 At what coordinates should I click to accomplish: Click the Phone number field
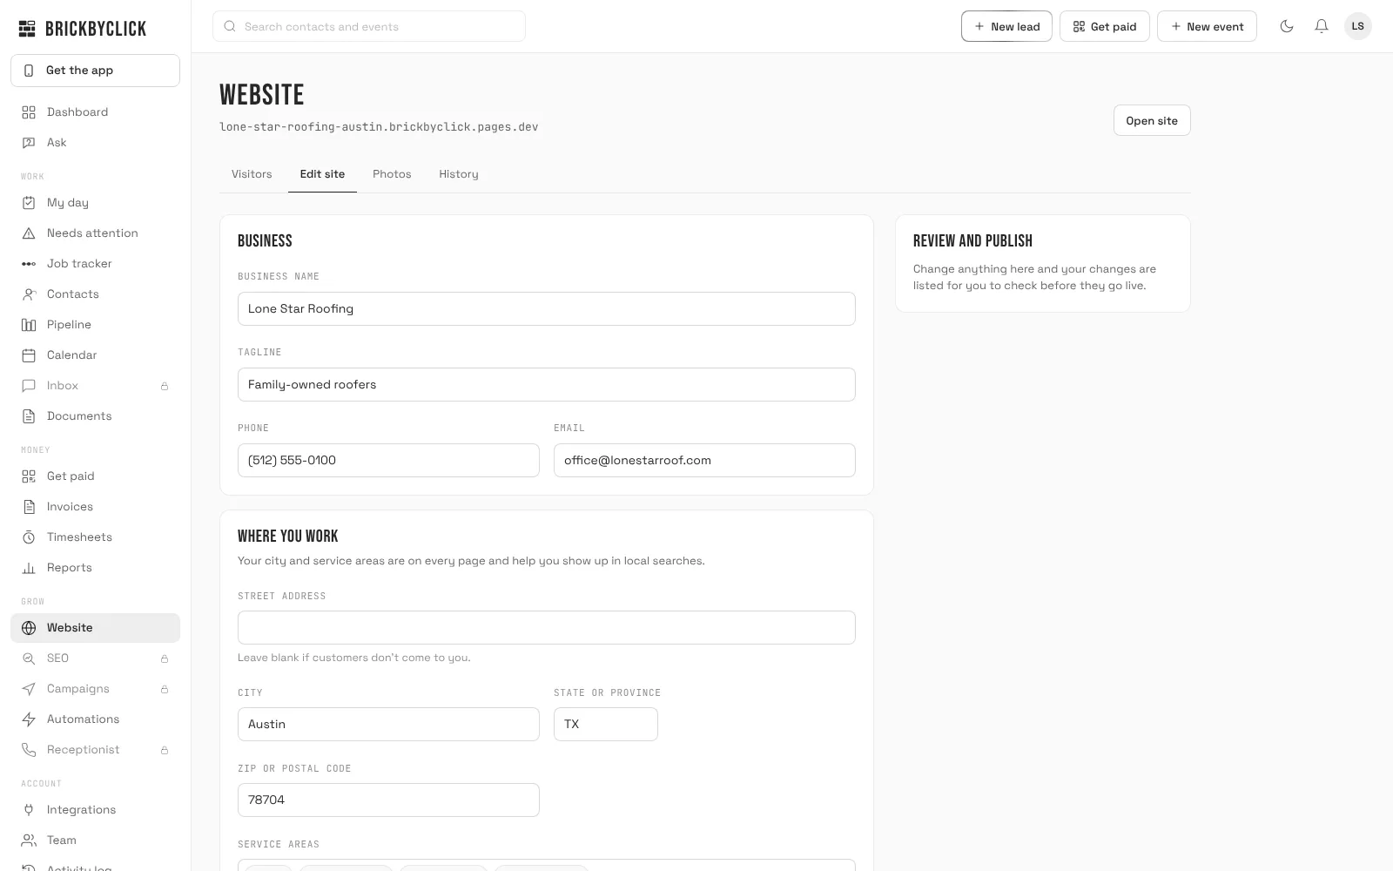(388, 460)
